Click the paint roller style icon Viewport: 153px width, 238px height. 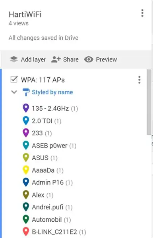click(x=26, y=92)
